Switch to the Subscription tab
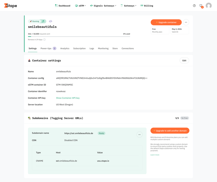The width and height of the screenshot is (217, 182). [x=79, y=48]
